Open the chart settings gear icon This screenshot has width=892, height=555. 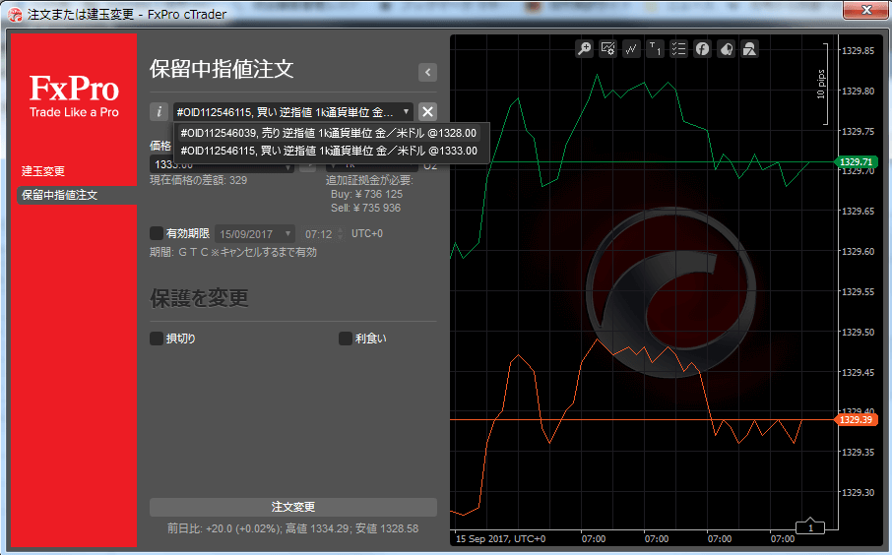click(x=607, y=49)
